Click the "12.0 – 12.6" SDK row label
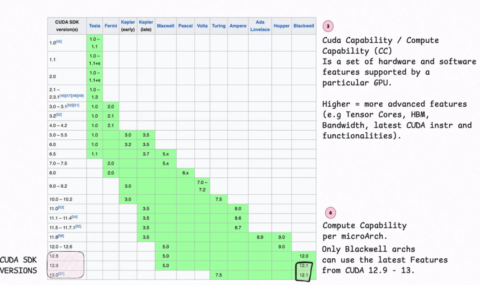Viewport: 480px width, 285px height. pyautogui.click(x=60, y=247)
